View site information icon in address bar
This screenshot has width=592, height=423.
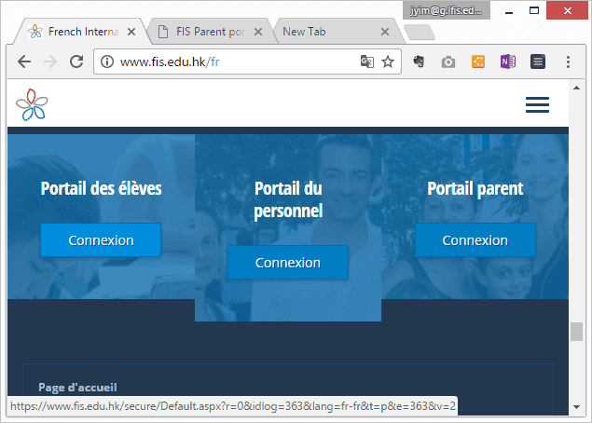[107, 62]
